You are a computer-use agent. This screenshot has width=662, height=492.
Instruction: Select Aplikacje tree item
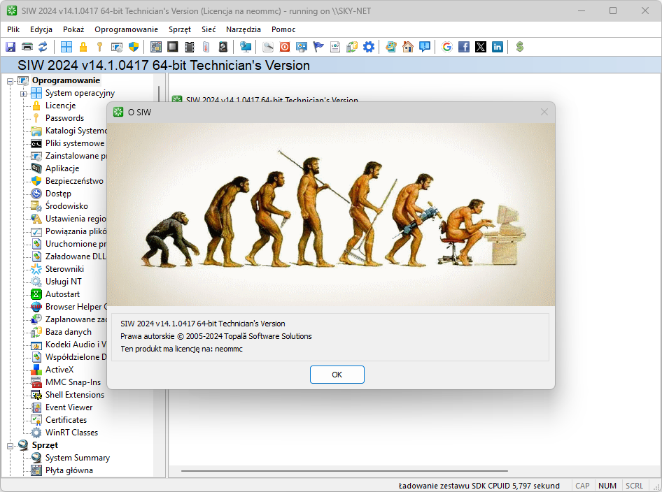(62, 168)
